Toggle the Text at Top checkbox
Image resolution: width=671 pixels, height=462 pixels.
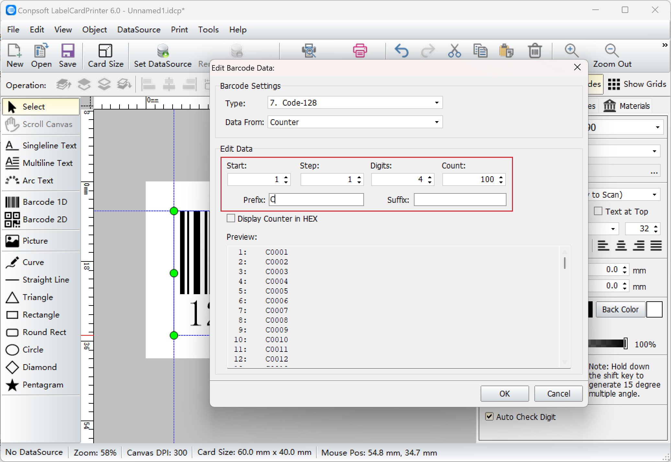[x=598, y=211]
